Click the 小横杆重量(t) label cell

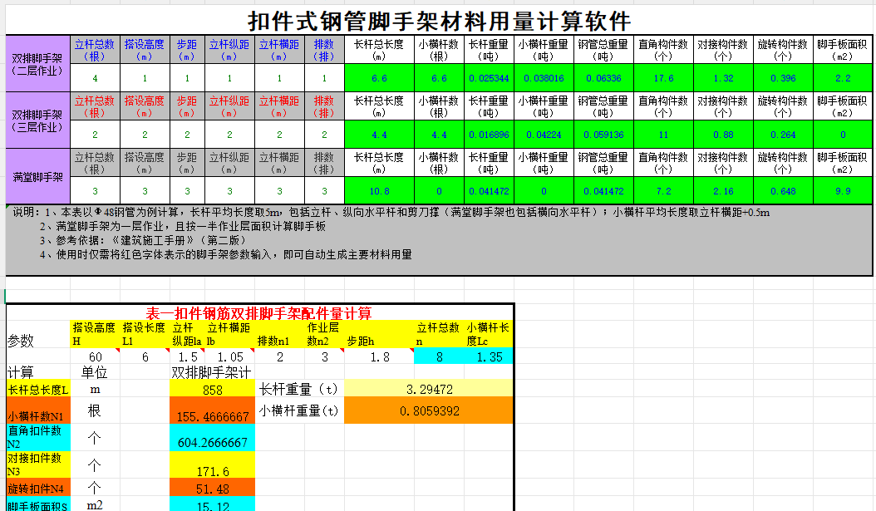point(299,410)
